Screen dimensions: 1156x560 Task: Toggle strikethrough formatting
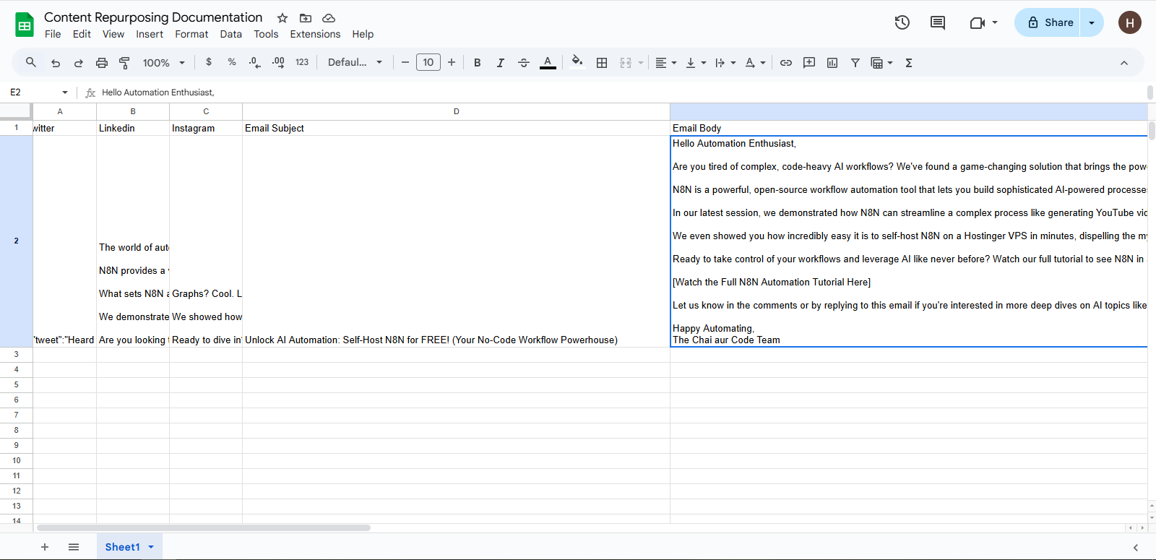[x=524, y=63]
